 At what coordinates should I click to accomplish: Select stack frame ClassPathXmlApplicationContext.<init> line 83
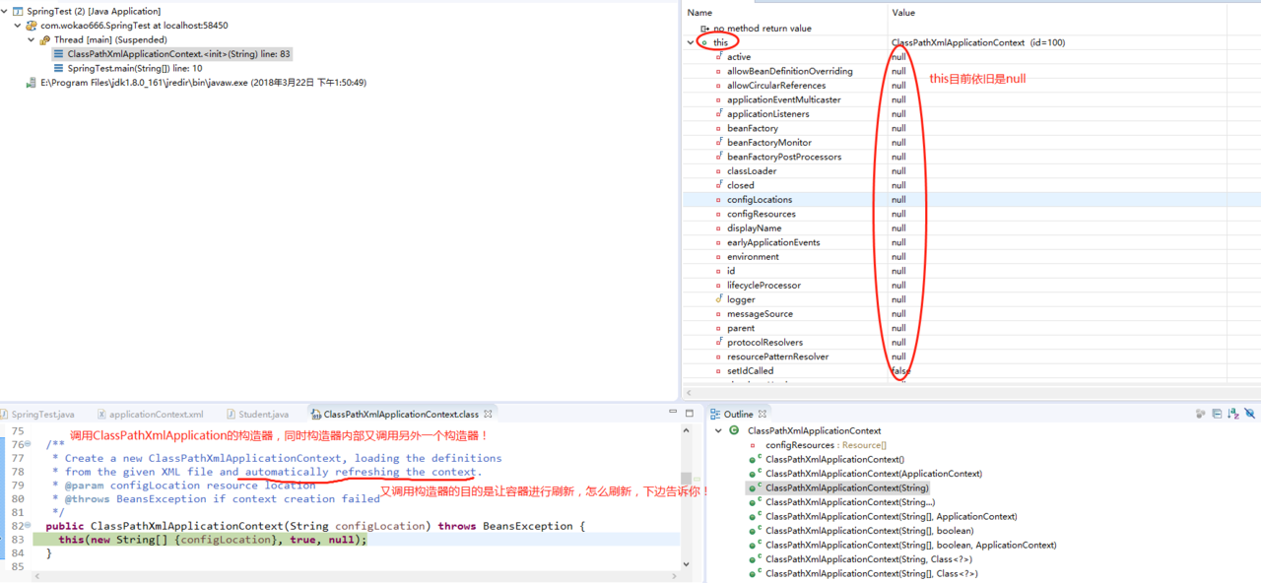click(171, 54)
